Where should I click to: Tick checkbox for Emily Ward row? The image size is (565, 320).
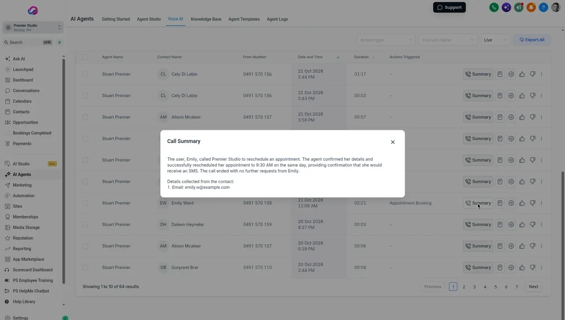pyautogui.click(x=85, y=203)
